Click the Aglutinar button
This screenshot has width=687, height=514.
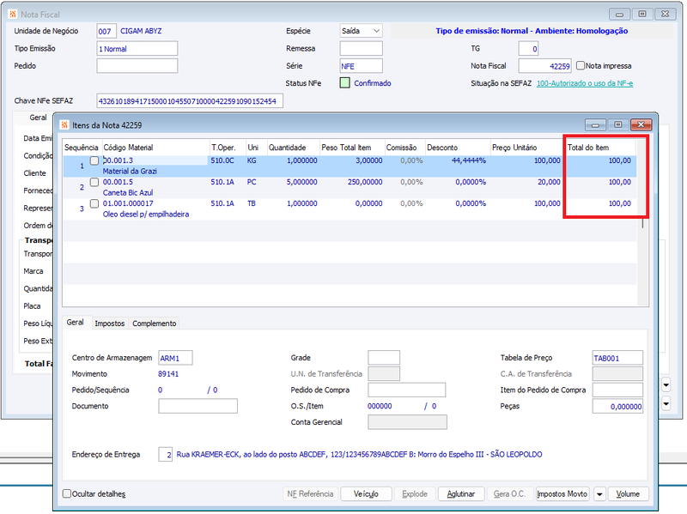click(461, 494)
